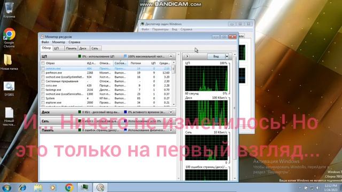Open the Файл menu in Resource Monitor
This screenshot has width=342, height=192.
(45, 42)
